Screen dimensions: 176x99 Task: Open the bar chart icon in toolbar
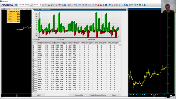pyautogui.click(x=49, y=5)
